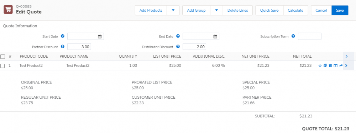Expand the Add Products dropdown arrow

point(173,10)
